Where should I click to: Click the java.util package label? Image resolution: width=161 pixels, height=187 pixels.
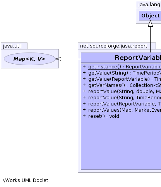[x=12, y=46]
